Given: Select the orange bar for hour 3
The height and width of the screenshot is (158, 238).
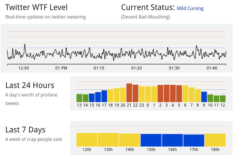Looking at the screenshot, I should coord(167,93).
